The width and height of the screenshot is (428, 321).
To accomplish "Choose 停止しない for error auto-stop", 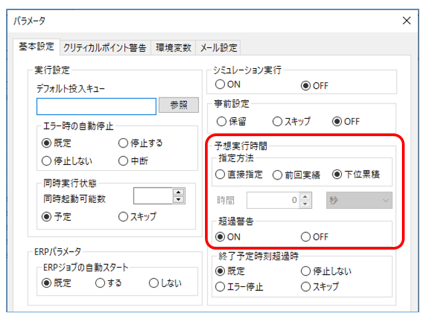I will click(x=47, y=161).
